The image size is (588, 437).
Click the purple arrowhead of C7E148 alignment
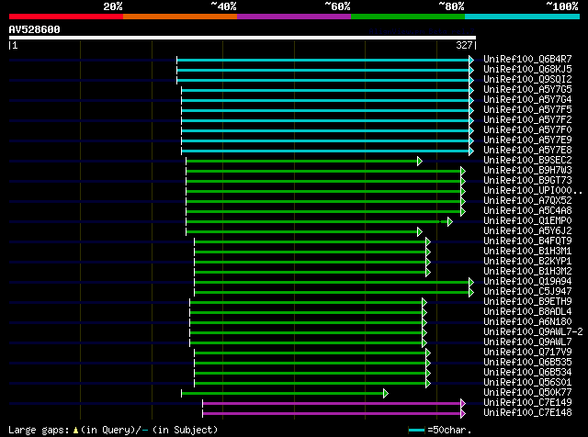click(463, 414)
